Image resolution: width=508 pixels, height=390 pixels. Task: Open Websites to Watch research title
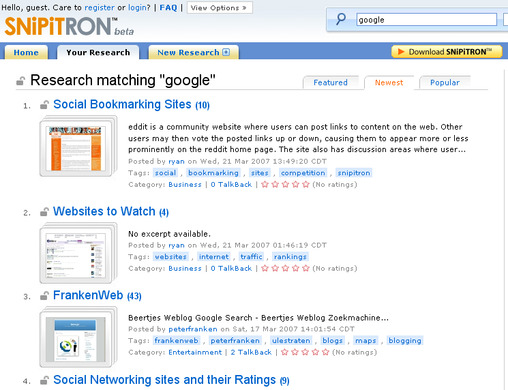coord(104,211)
